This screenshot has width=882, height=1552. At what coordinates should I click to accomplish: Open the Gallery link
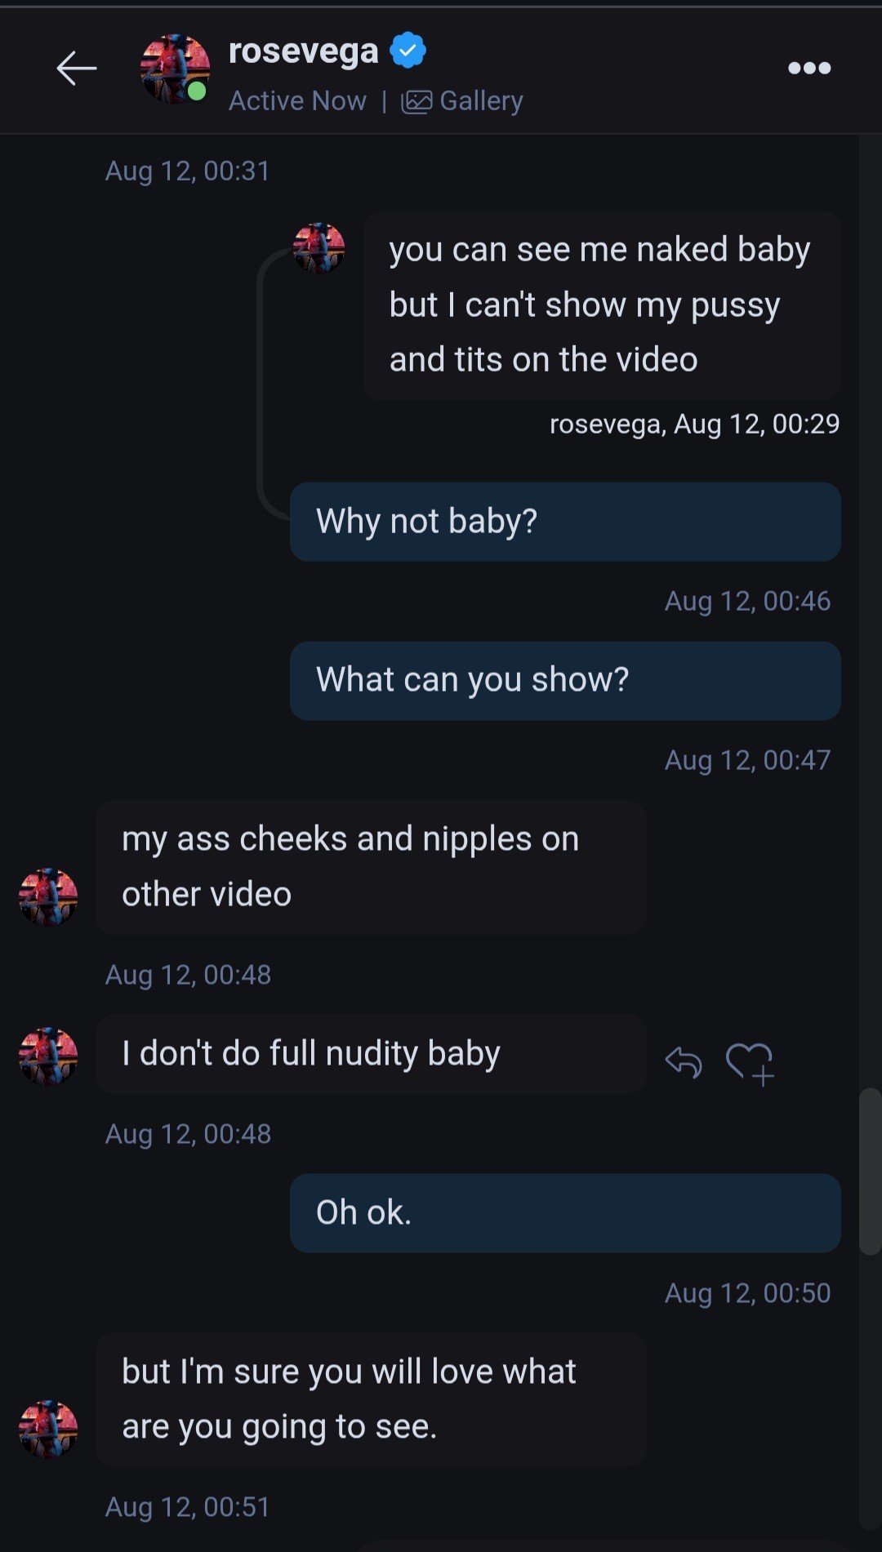481,101
